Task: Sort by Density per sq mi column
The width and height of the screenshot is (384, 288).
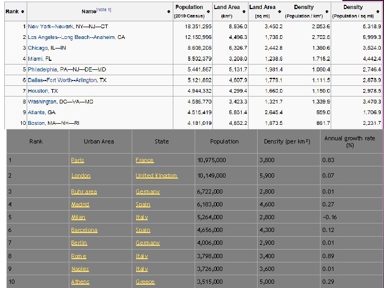Action: [x=378, y=12]
